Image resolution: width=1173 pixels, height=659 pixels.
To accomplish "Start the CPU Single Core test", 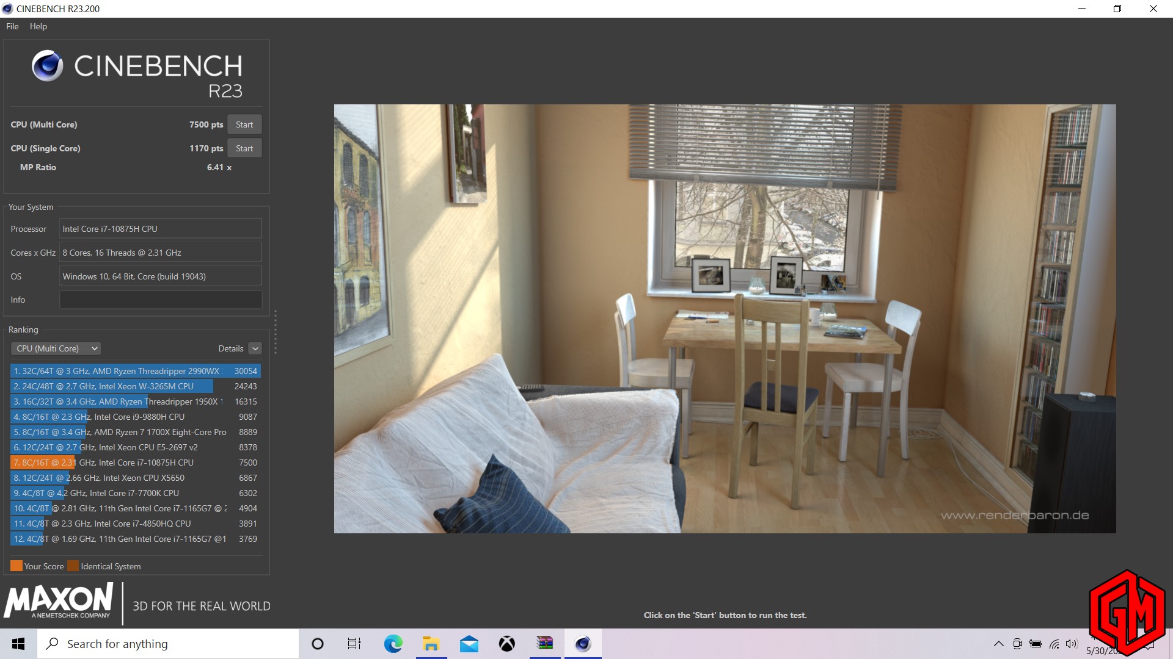I will point(244,148).
